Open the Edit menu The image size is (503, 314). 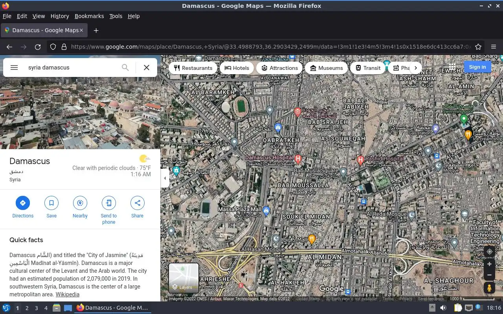[22, 16]
